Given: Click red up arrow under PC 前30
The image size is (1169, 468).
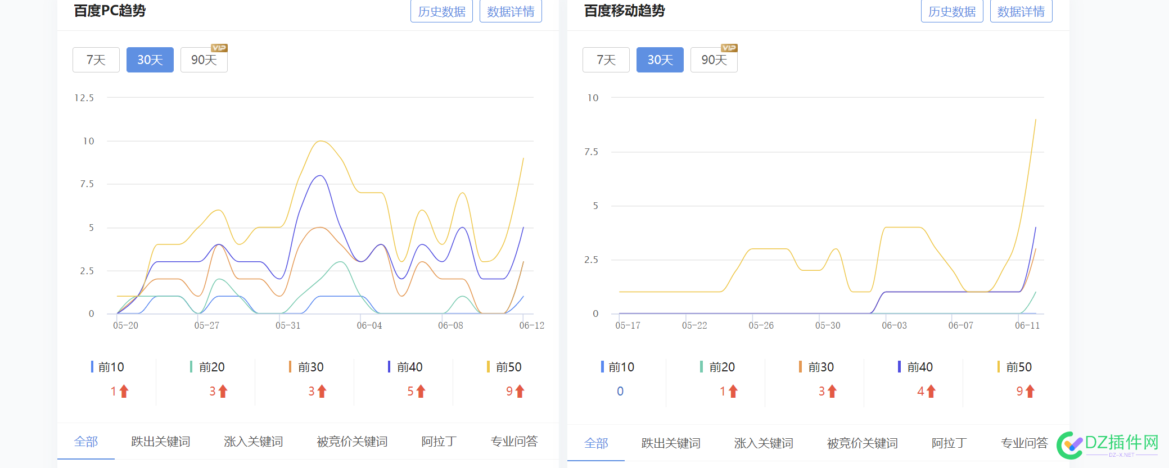Looking at the screenshot, I should point(322,391).
